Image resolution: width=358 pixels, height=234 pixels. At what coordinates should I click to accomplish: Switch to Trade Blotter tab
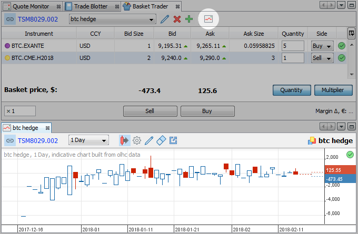click(x=91, y=6)
